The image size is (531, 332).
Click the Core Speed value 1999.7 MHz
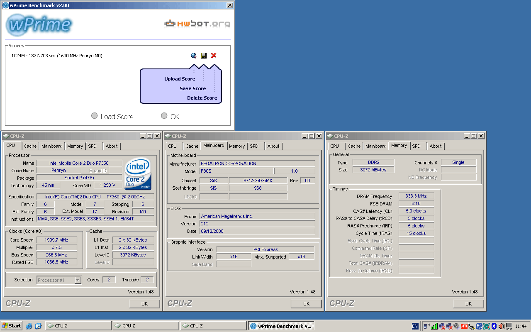[x=56, y=240]
